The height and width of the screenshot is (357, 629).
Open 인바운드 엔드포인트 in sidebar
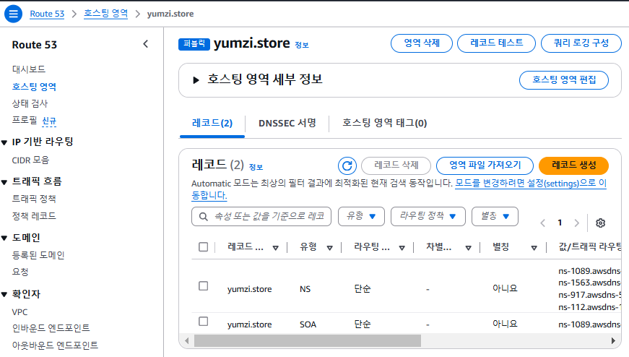click(51, 328)
